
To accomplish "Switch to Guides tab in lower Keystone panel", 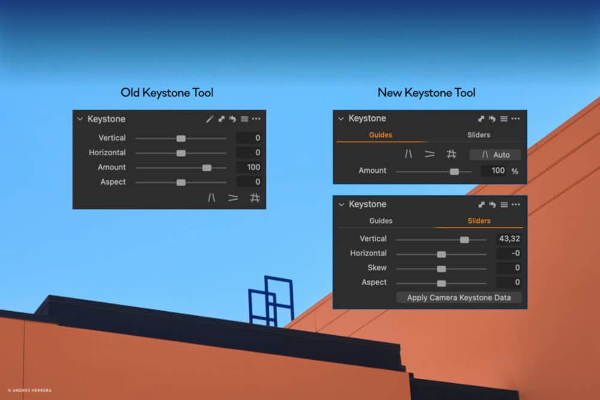I will [380, 221].
